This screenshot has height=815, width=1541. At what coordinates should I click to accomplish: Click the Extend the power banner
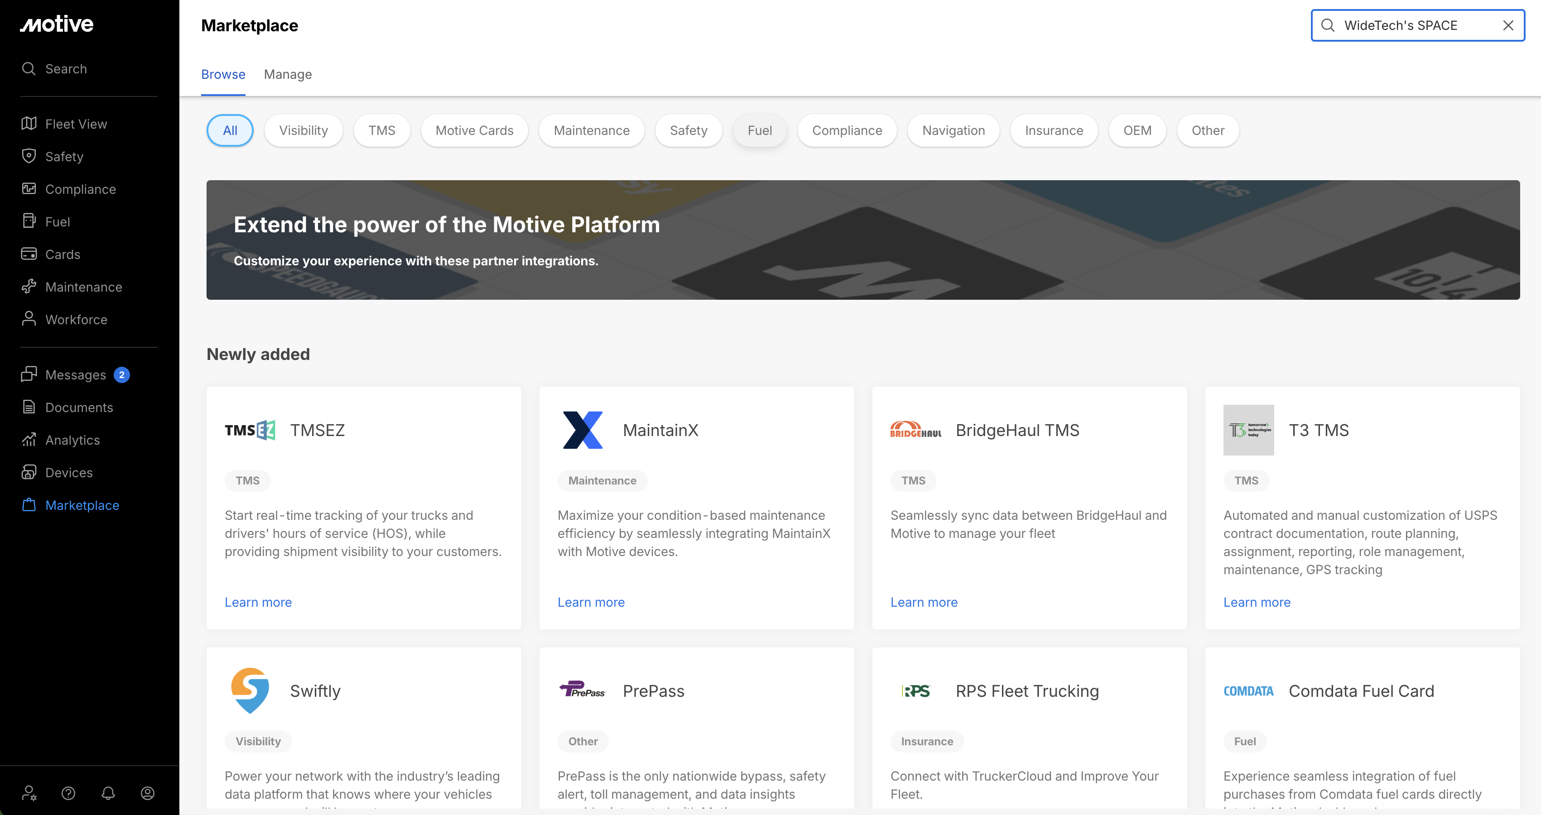coord(862,239)
